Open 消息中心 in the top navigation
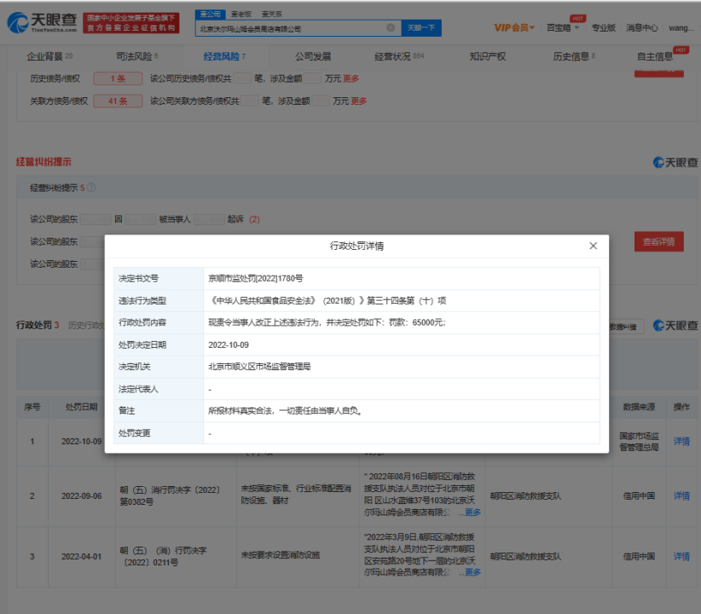Viewport: 701px width, 614px height. (641, 27)
